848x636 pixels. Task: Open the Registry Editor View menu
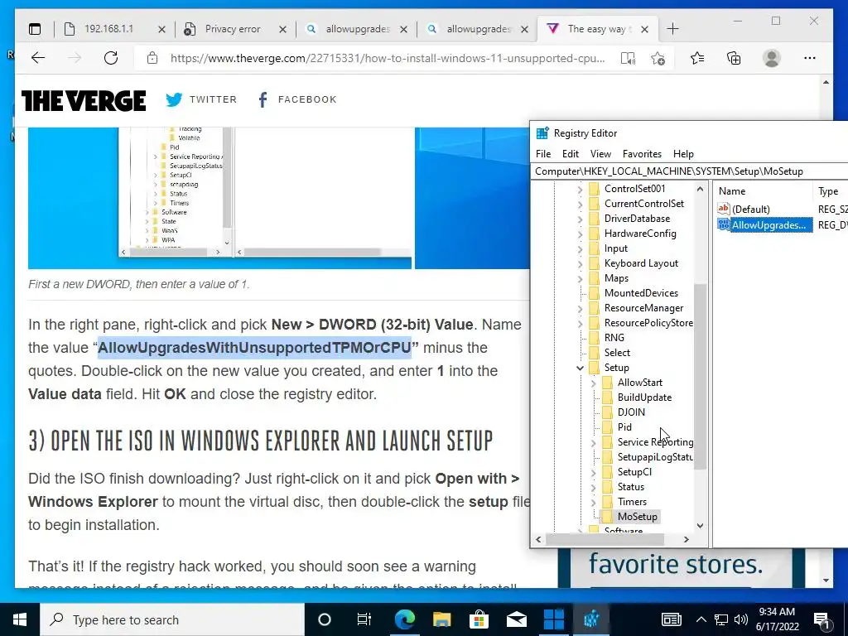click(600, 154)
